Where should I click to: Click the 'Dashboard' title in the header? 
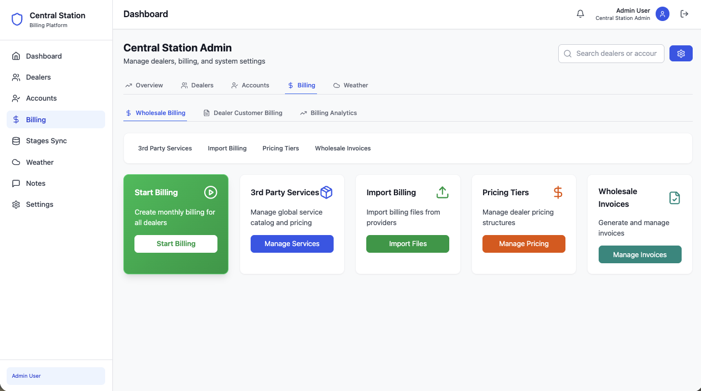[146, 14]
